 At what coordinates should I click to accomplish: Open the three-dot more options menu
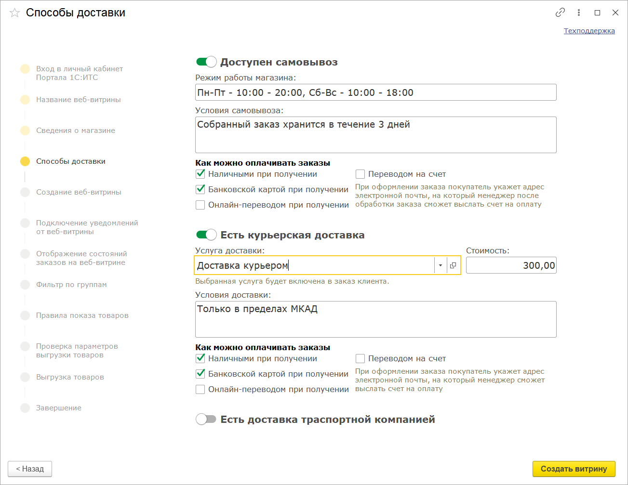coord(579,13)
